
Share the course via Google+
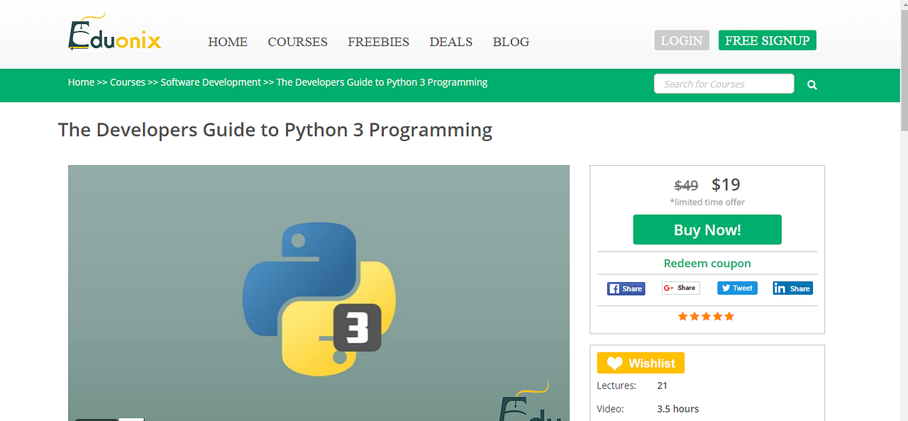tap(680, 288)
